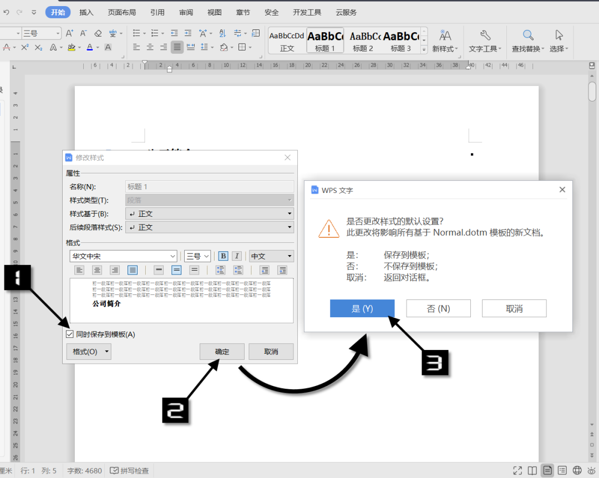Apply the 标题 3 style
The width and height of the screenshot is (599, 478).
[x=401, y=40]
